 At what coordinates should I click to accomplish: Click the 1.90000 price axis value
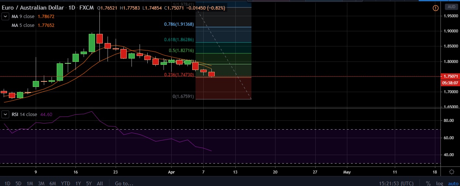[x=450, y=31]
